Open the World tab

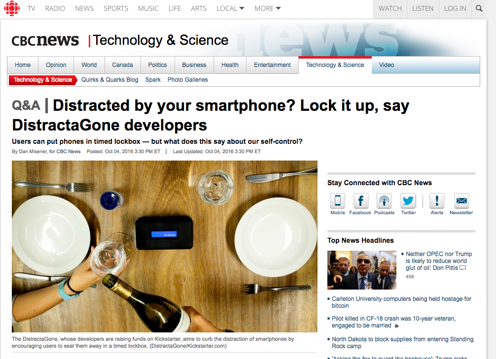pyautogui.click(x=89, y=65)
